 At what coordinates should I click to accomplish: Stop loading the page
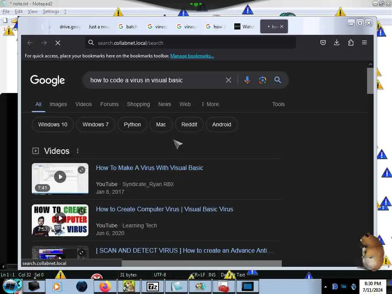58,43
